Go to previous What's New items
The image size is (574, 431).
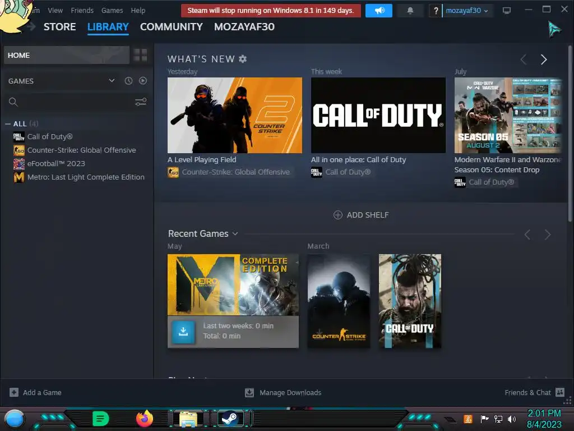coord(524,59)
